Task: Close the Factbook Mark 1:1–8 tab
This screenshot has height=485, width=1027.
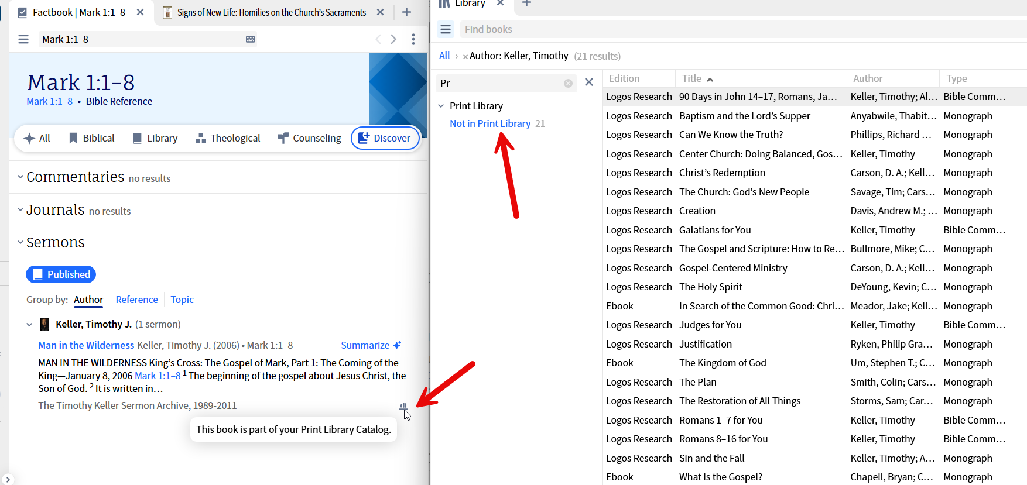Action: coord(141,12)
